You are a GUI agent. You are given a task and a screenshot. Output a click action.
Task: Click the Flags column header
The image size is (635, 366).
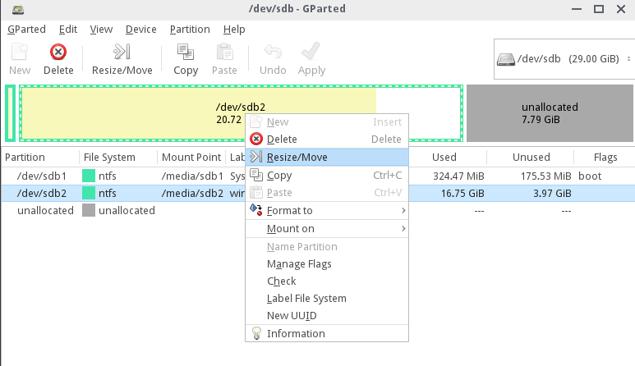tap(606, 157)
